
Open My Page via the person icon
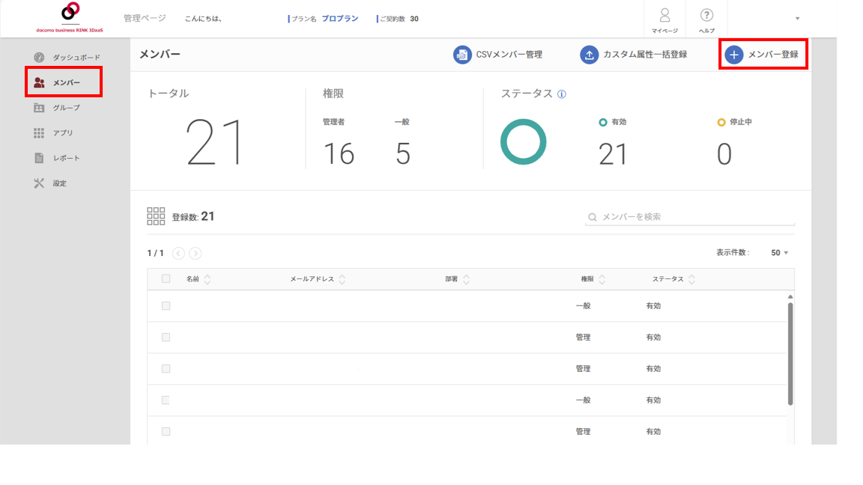coord(665,15)
